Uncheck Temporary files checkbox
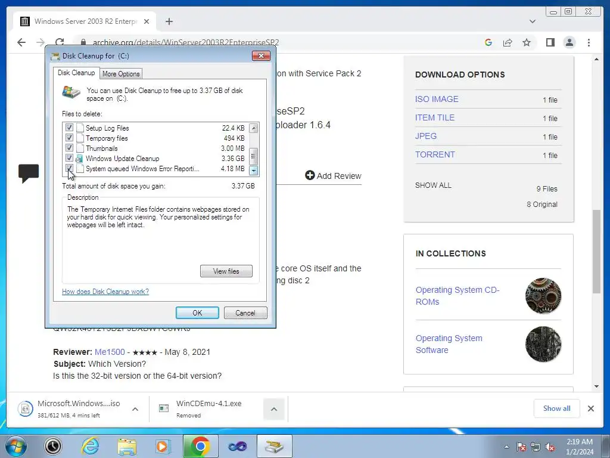The width and height of the screenshot is (610, 458). [69, 138]
